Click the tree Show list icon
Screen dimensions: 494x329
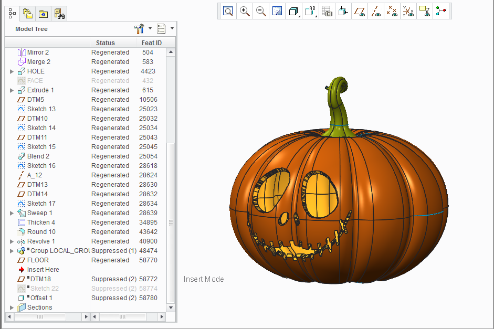tap(161, 29)
